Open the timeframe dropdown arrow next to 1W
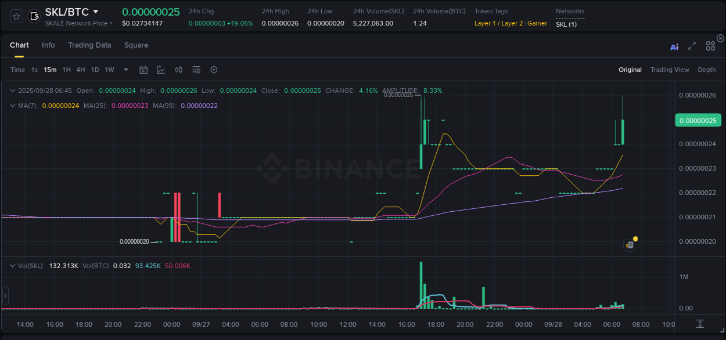The height and width of the screenshot is (340, 726). (125, 69)
